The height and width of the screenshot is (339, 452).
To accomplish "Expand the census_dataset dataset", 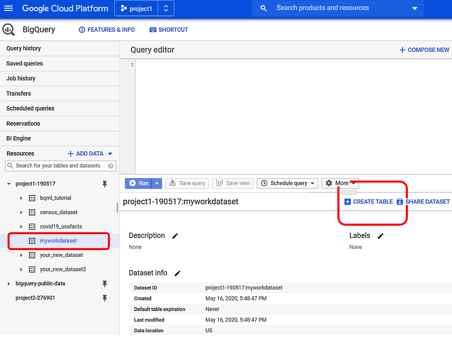I will click(21, 212).
